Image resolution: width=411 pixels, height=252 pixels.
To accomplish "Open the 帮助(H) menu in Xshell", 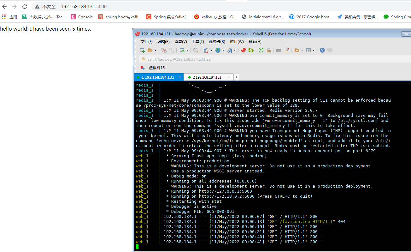I will [255, 41].
